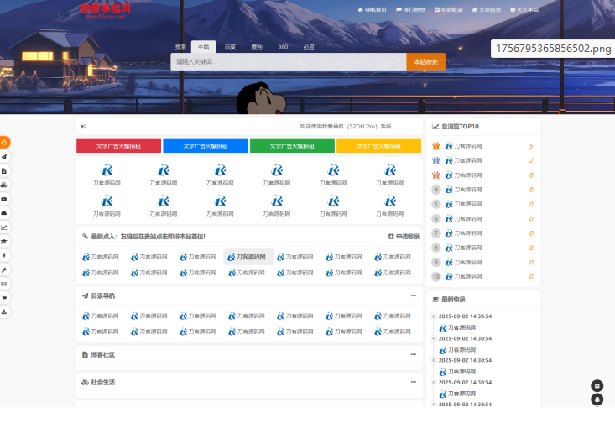Expand the 博客社区 section more menu
This screenshot has height=423, width=615.
(413, 354)
